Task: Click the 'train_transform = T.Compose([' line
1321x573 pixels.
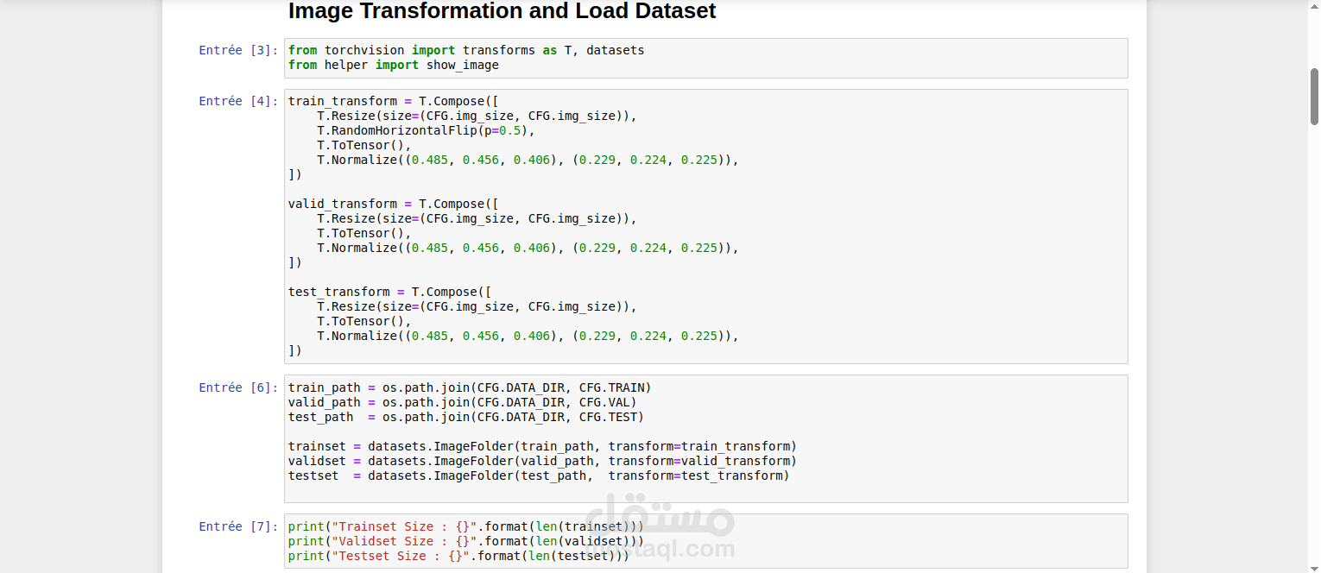Action: [x=394, y=101]
